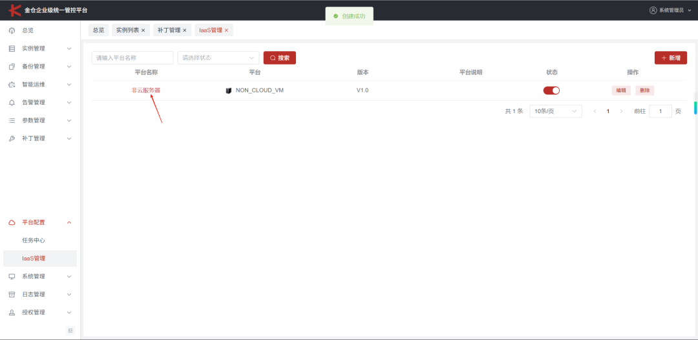Click the 总览 overview sidebar icon
Viewport: 698px width, 340px height.
tap(12, 30)
